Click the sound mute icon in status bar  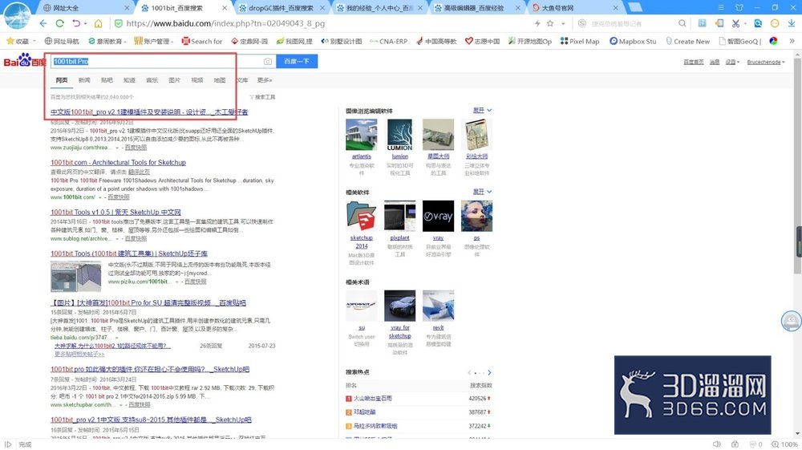(x=717, y=444)
